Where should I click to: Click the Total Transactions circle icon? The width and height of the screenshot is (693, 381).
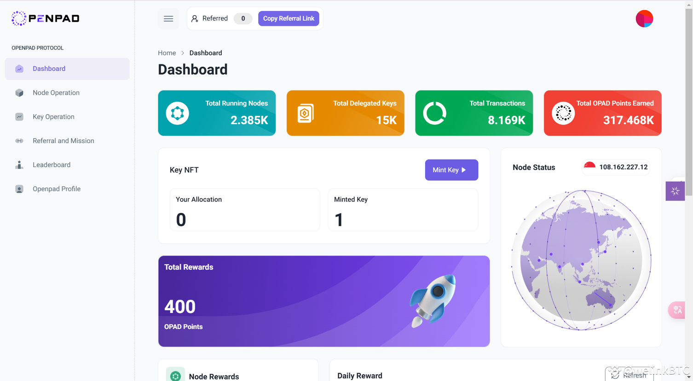pos(434,113)
